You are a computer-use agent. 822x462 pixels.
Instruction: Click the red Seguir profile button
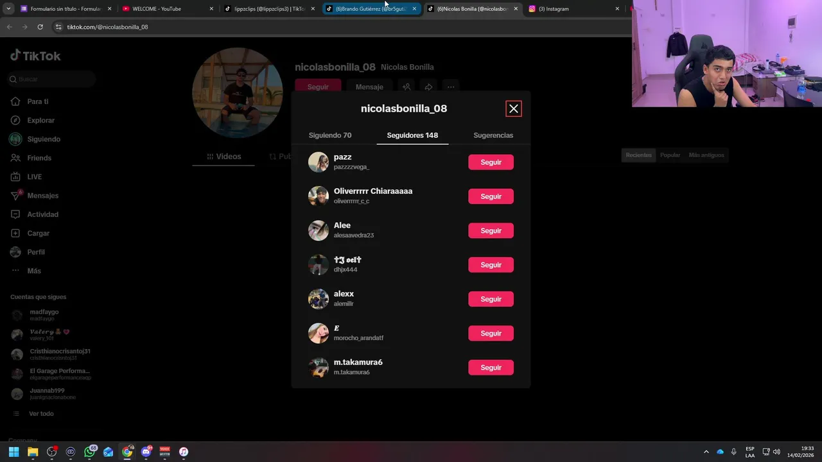[x=318, y=87]
